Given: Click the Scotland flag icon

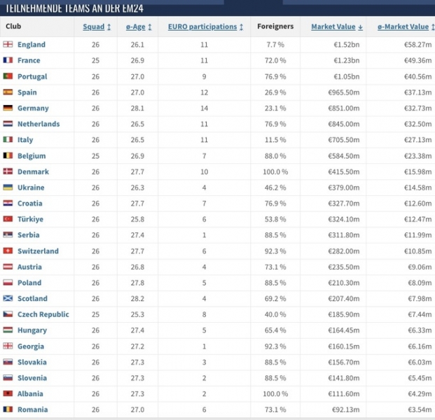Looking at the screenshot, I should tap(8, 299).
